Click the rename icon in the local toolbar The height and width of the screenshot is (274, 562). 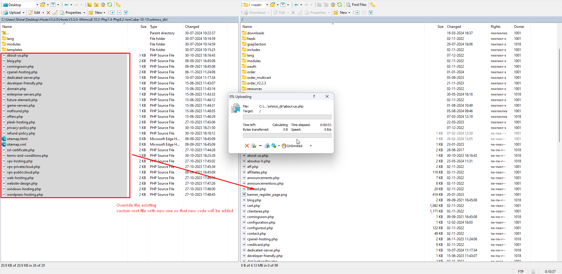(x=55, y=13)
